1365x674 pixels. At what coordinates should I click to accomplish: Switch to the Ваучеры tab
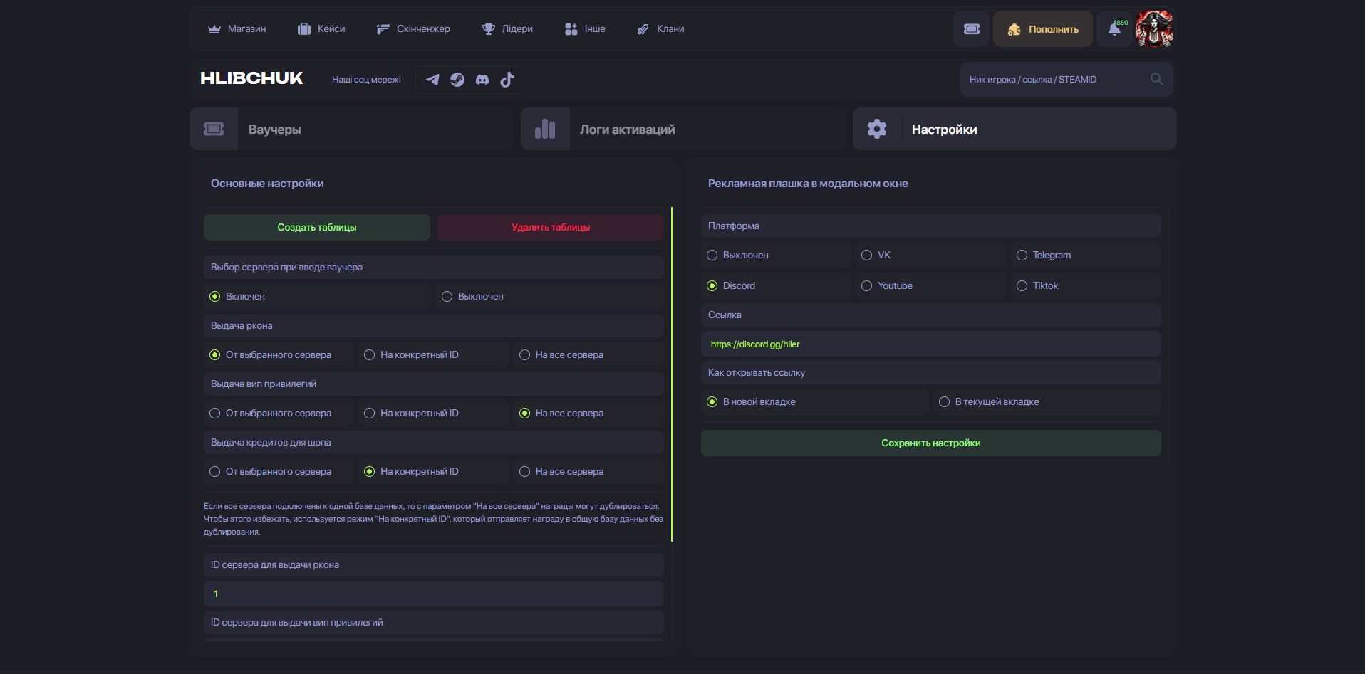tap(351, 129)
